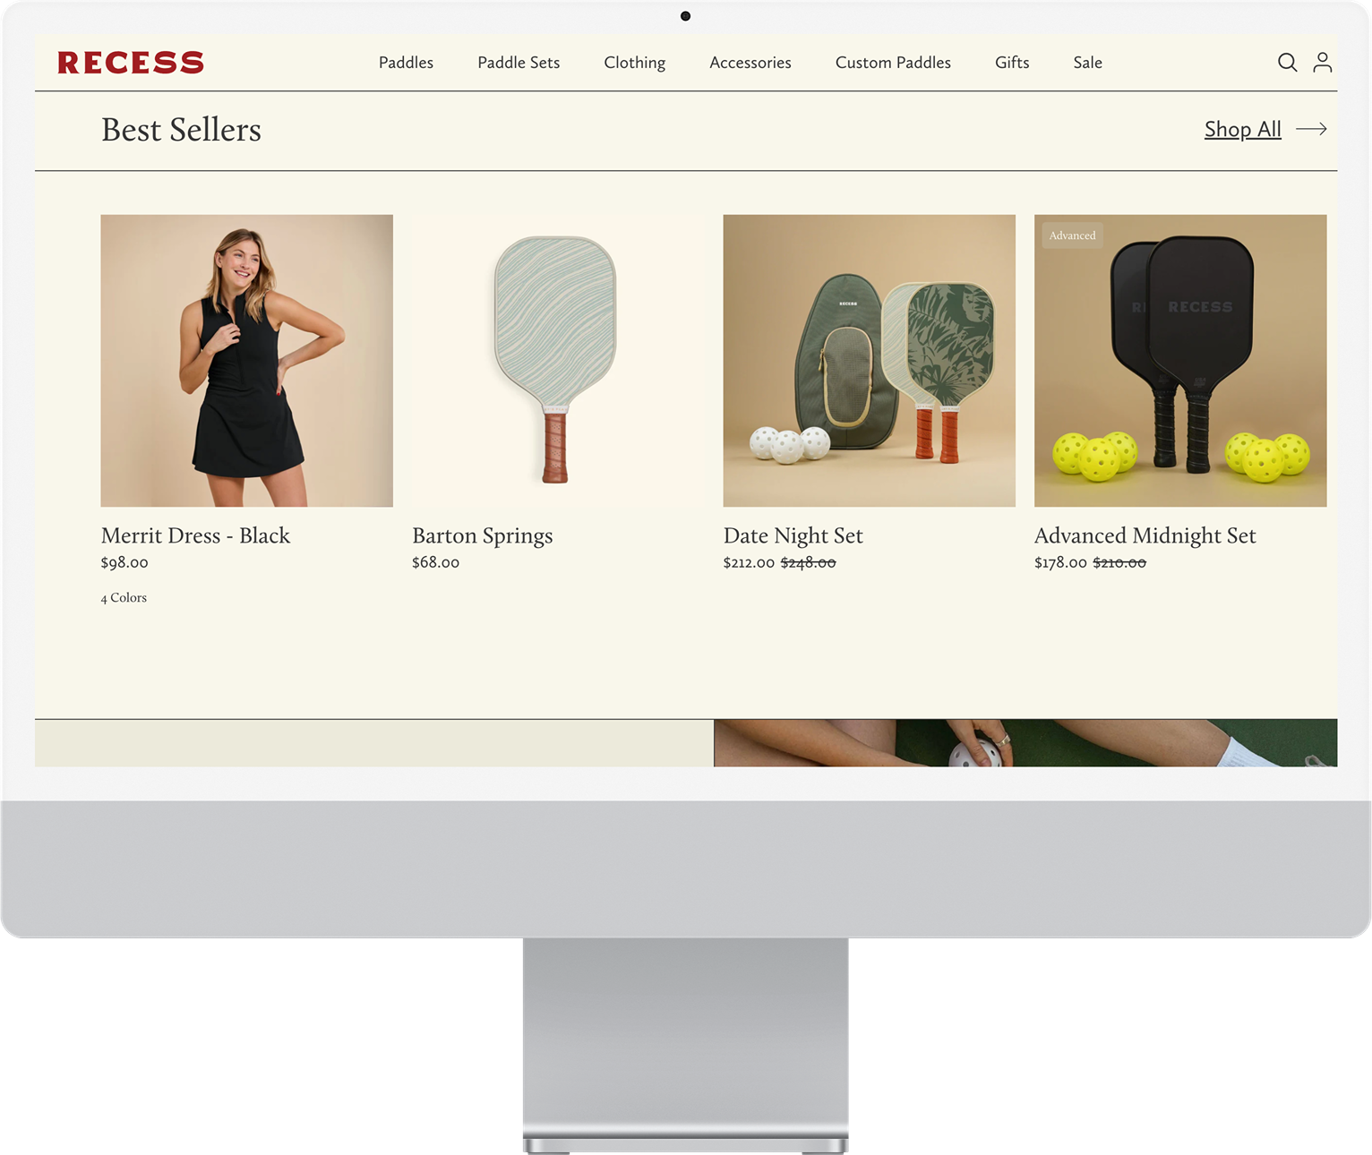This screenshot has width=1372, height=1155.
Task: Select the Date Night Set product image
Action: click(x=869, y=360)
